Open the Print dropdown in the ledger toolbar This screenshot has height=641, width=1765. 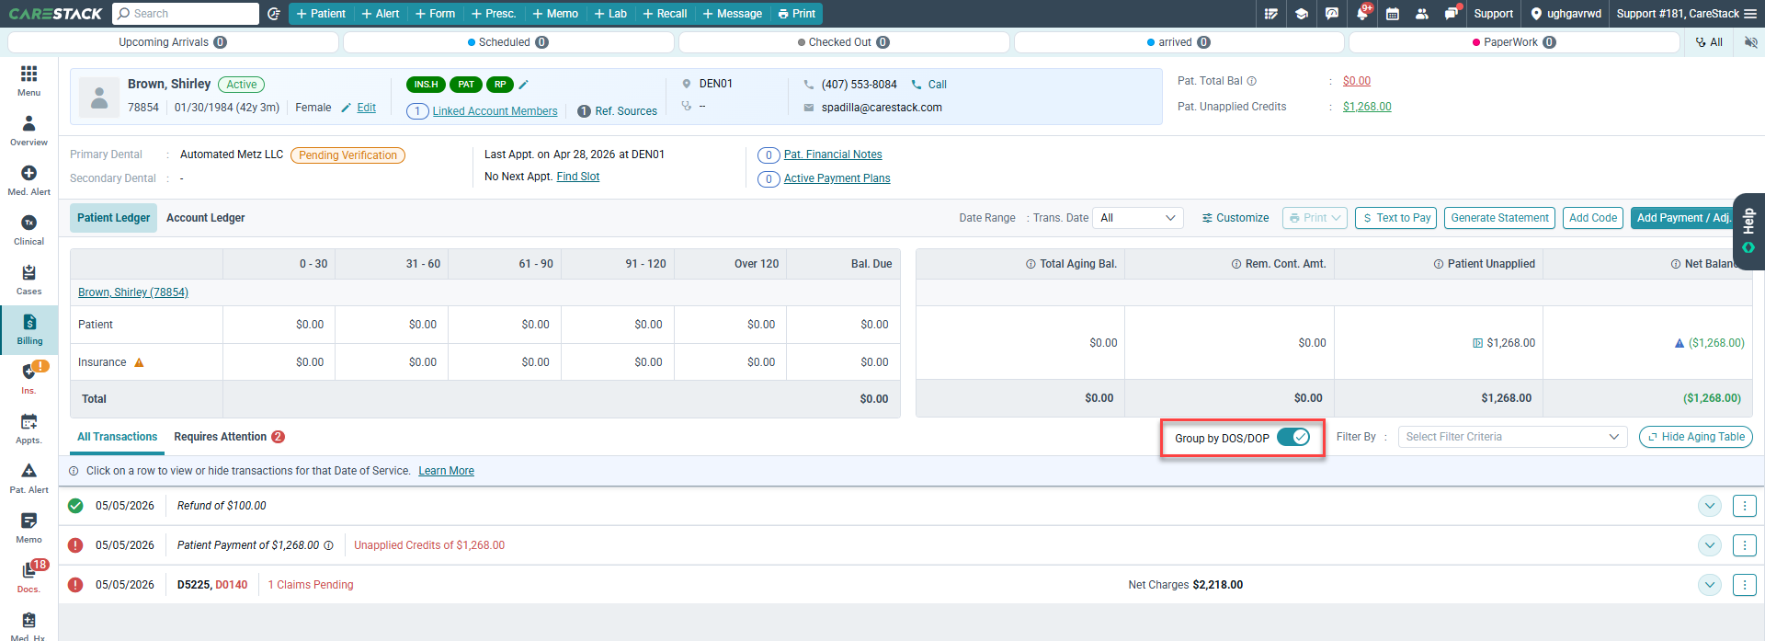pos(1315,218)
